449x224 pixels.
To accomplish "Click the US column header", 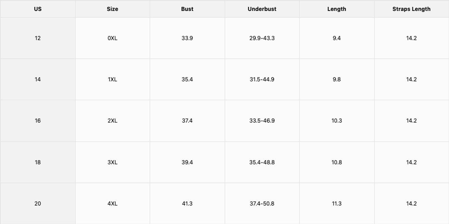I will (38, 9).
